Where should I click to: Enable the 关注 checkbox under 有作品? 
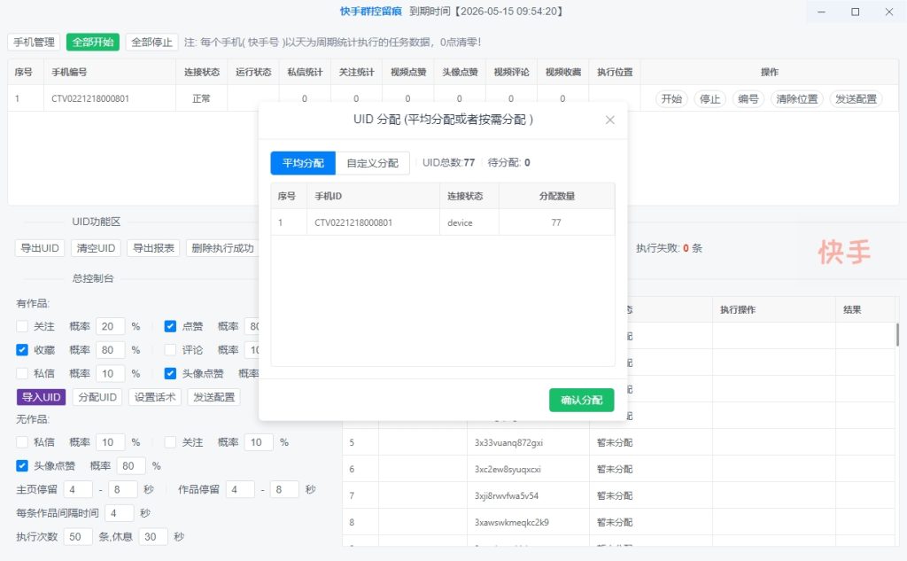pos(21,326)
